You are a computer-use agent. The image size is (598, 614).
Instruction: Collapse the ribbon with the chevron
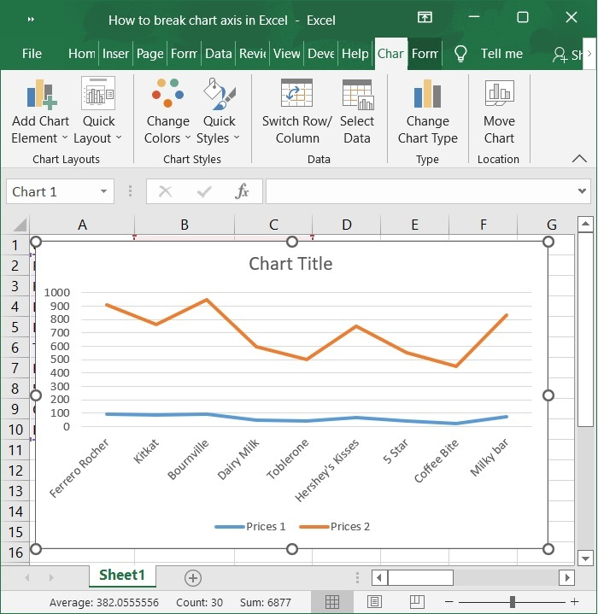pos(579,159)
